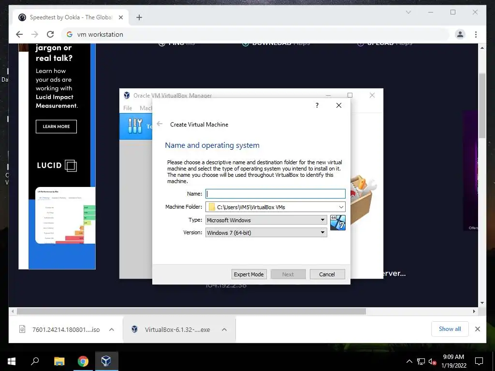Click the LUCID logo in ad
The width and height of the screenshot is (495, 371).
pyautogui.click(x=57, y=165)
